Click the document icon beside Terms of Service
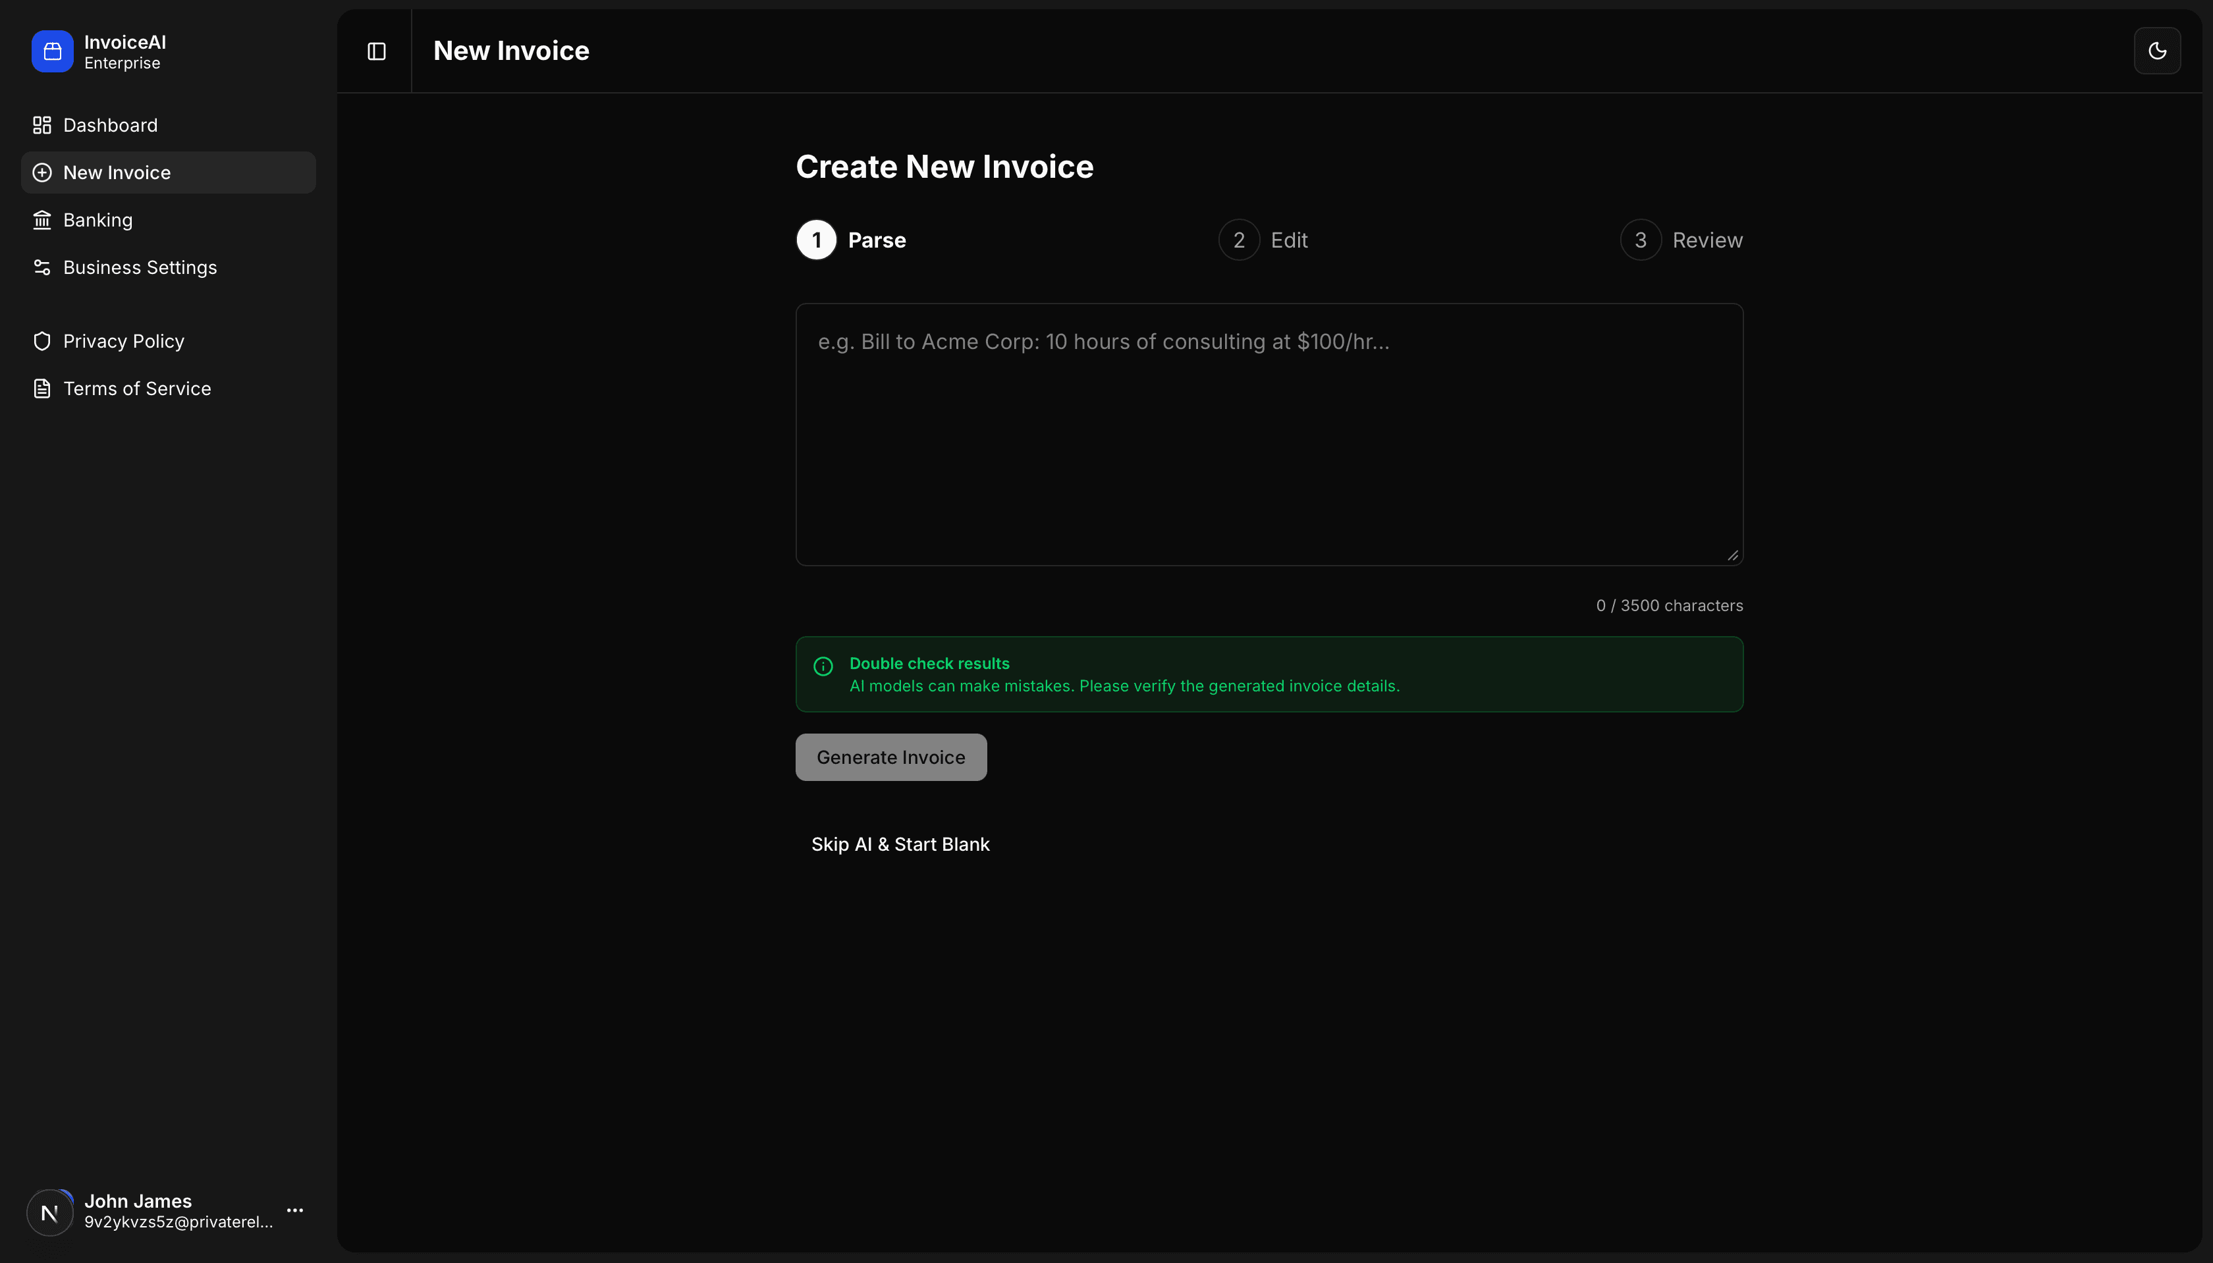The height and width of the screenshot is (1263, 2213). (41, 388)
